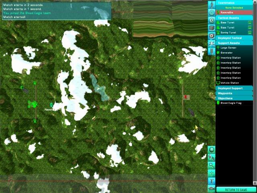Select the green base station cluster on map

33,105
